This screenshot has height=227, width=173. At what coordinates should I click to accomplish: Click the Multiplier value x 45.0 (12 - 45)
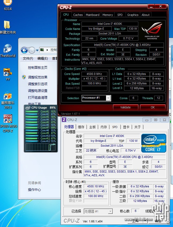coord(94,79)
